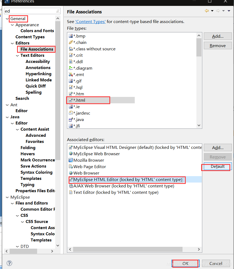Click the *.hql file icon

(x=71, y=87)
